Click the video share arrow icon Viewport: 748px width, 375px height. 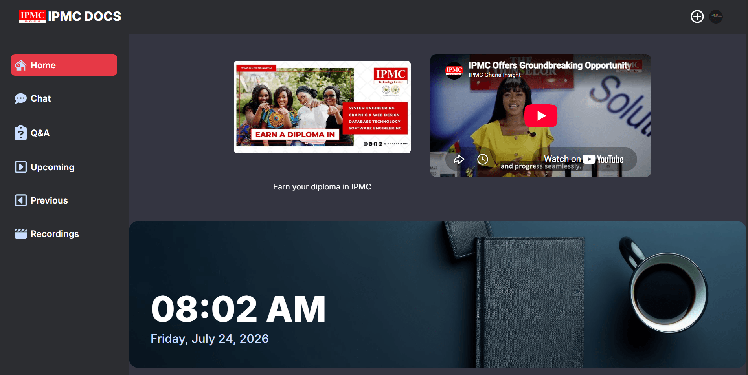point(459,159)
